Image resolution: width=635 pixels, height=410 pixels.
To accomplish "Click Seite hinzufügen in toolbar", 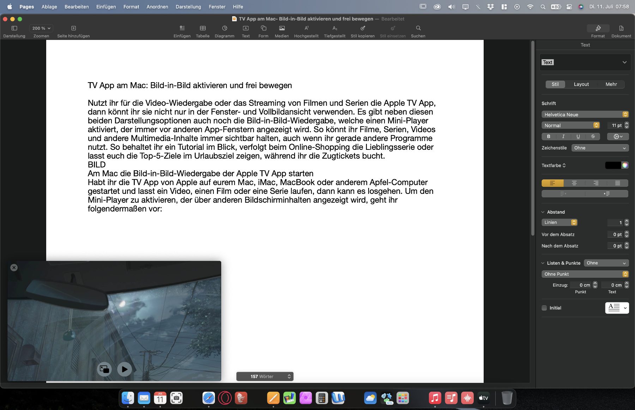I will pyautogui.click(x=73, y=28).
